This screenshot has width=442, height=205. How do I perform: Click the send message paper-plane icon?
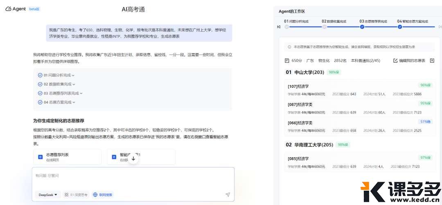228,195
